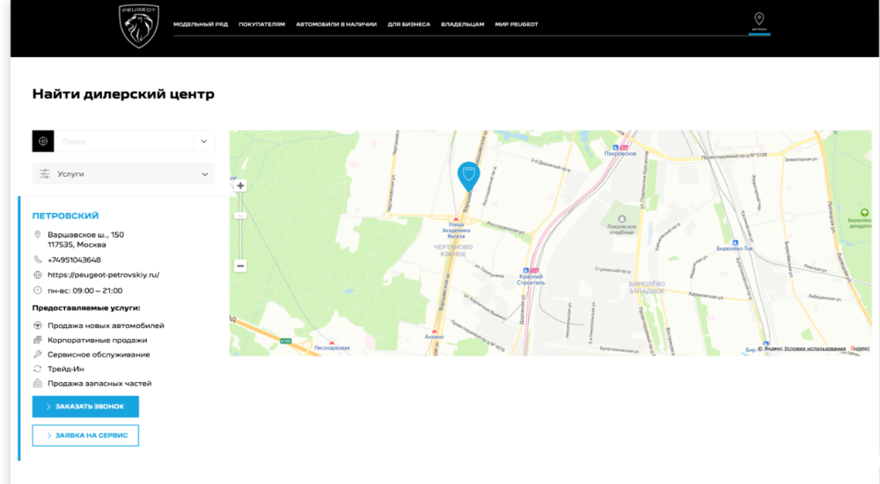Zoom in the map with plus button
Viewport: 880px width, 484px height.
pyautogui.click(x=240, y=186)
